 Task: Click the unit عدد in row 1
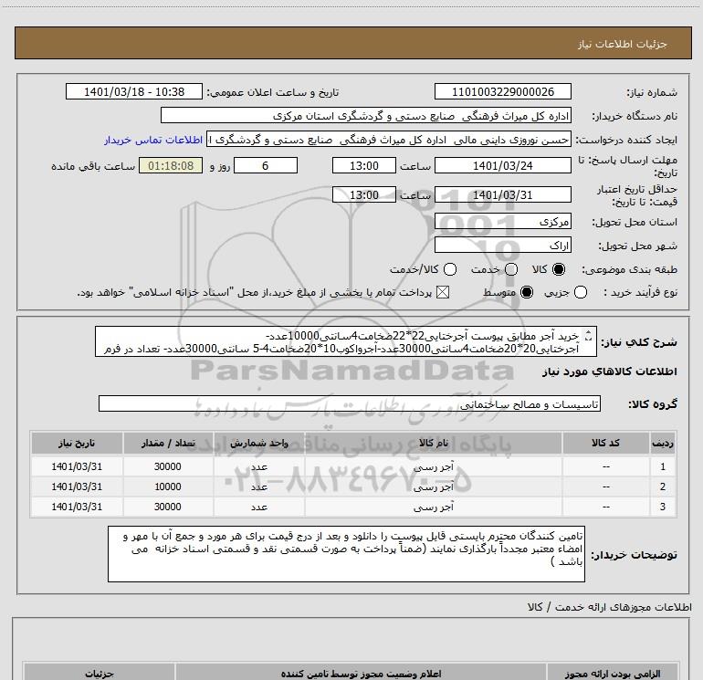pos(259,467)
